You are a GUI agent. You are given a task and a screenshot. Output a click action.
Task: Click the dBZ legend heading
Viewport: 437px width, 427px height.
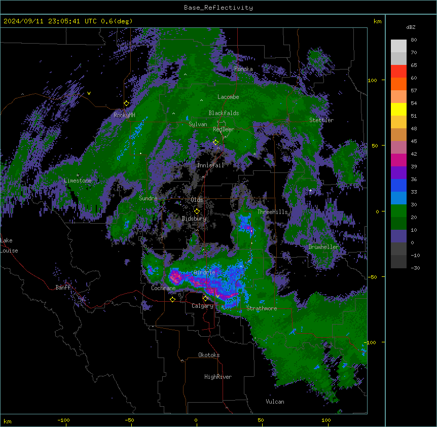pyautogui.click(x=411, y=27)
